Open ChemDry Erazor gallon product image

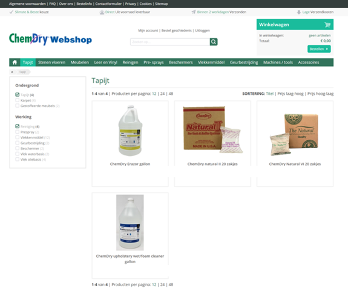(x=130, y=131)
